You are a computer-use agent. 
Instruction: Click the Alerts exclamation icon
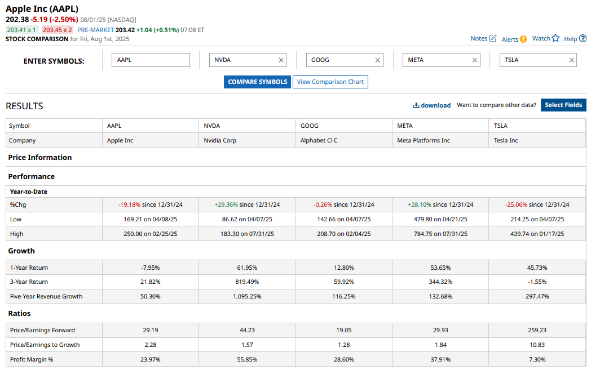[523, 39]
